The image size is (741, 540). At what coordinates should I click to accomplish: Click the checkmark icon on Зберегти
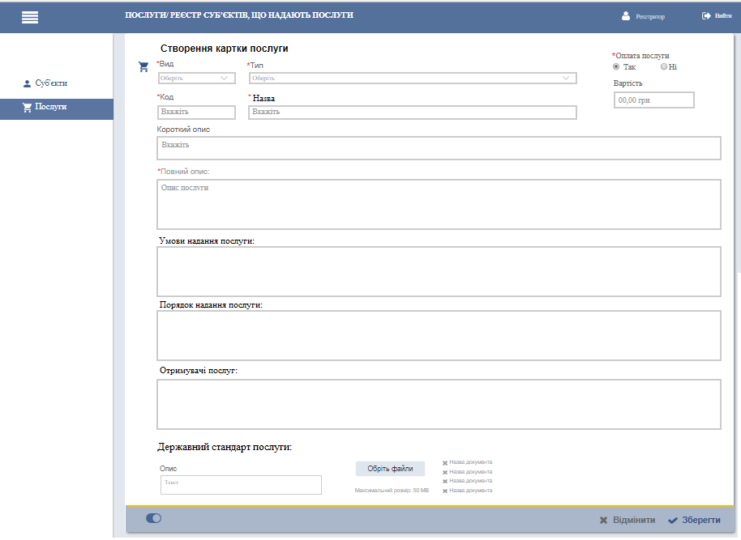pyautogui.click(x=672, y=521)
